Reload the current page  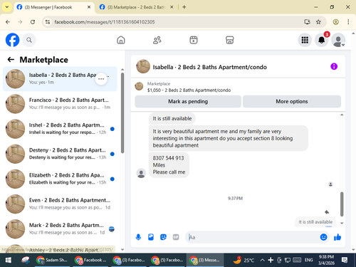33,22
